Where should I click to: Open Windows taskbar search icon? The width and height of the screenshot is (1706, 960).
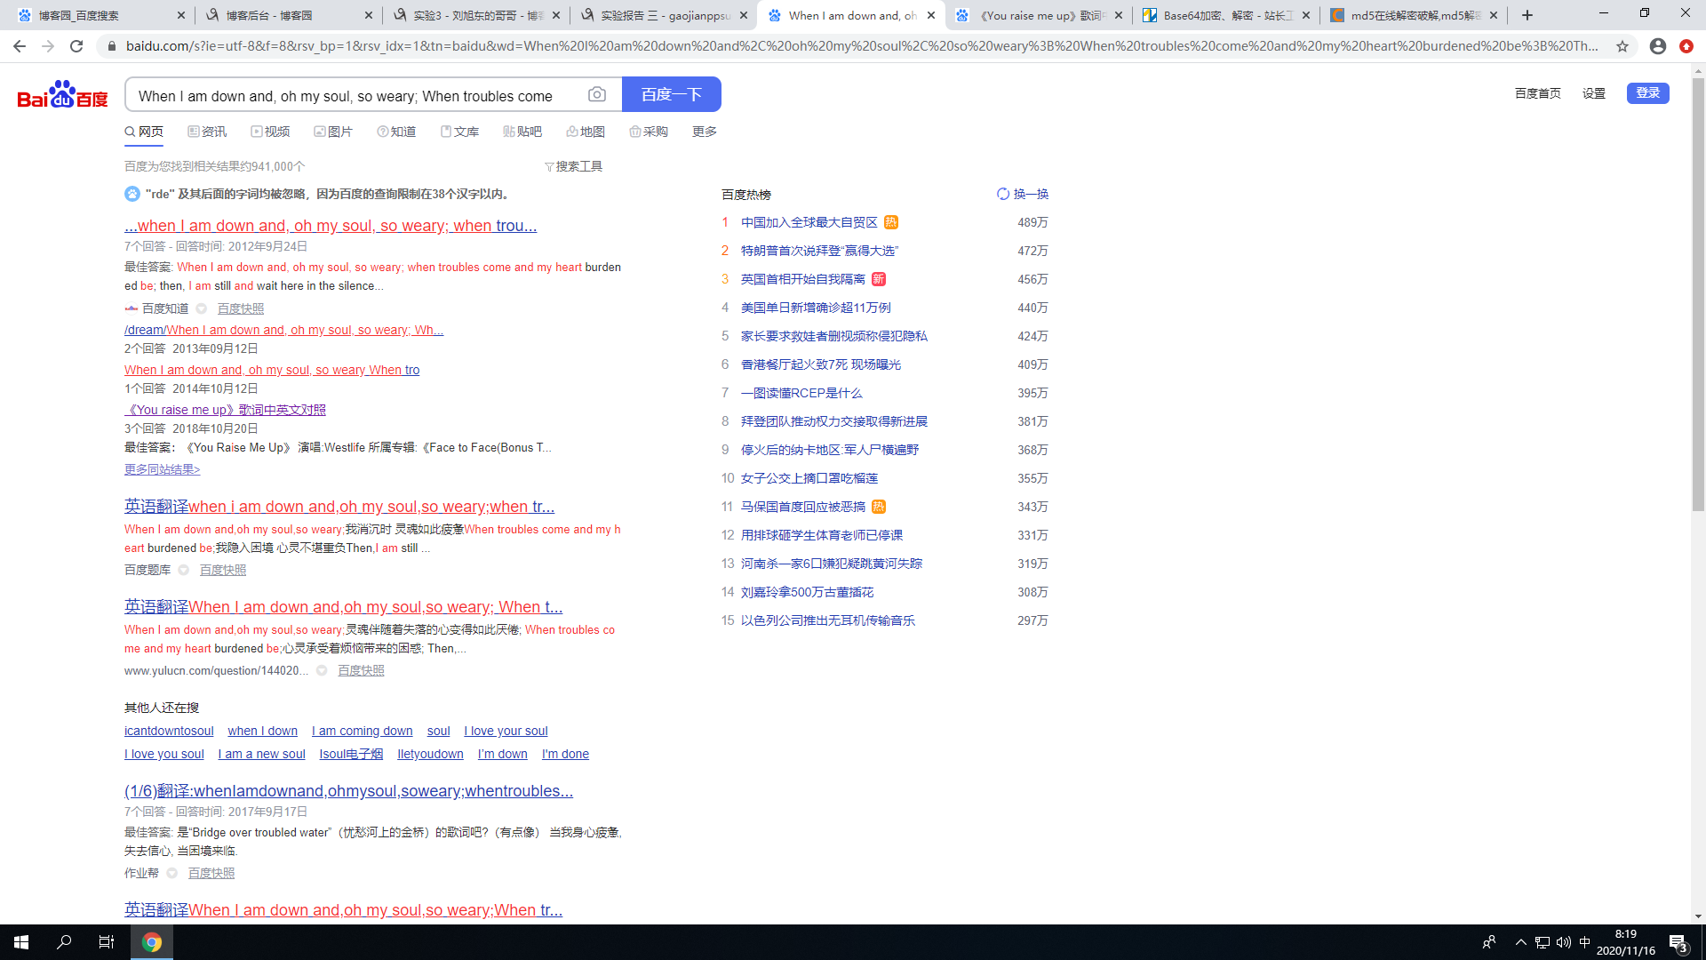[x=64, y=942]
